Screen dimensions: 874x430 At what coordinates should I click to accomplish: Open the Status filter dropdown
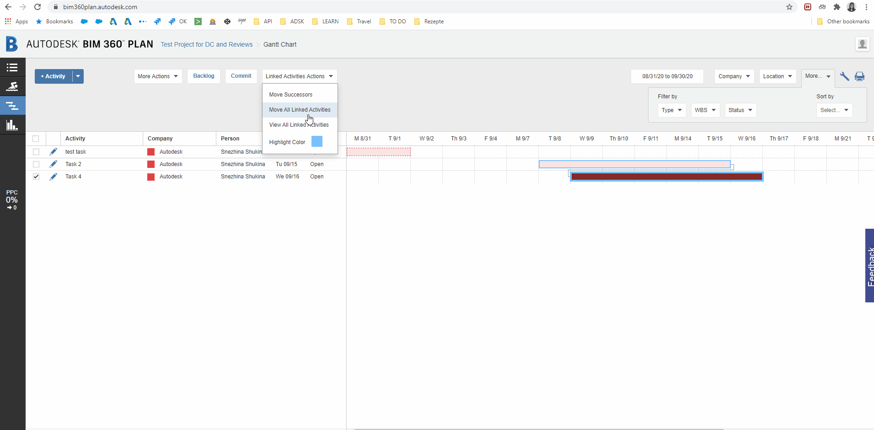click(x=740, y=110)
